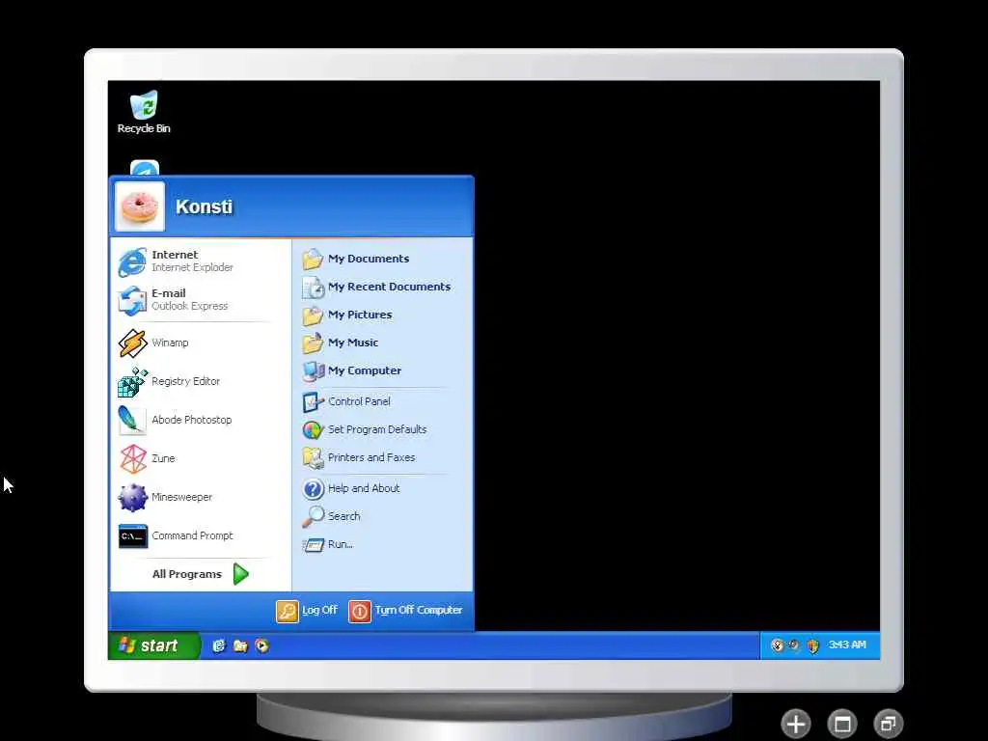Screen dimensions: 988x741
Task: Click the security shield tray icon
Action: coord(812,645)
